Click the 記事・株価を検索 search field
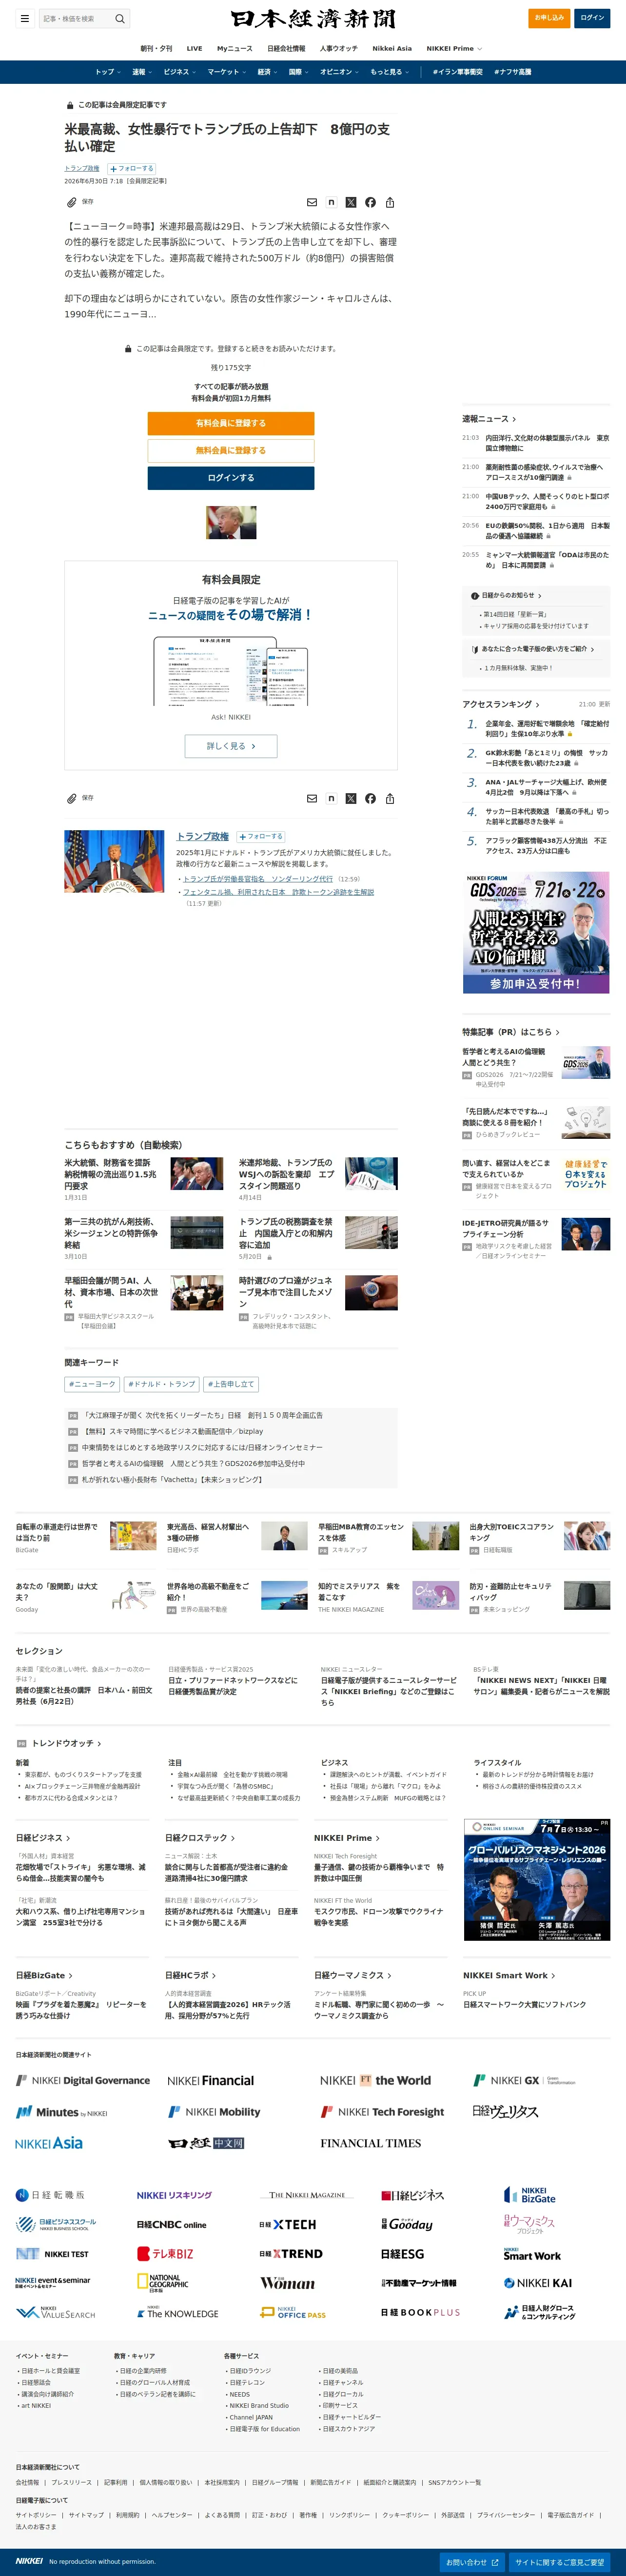Image resolution: width=626 pixels, height=2576 pixels. coord(75,18)
